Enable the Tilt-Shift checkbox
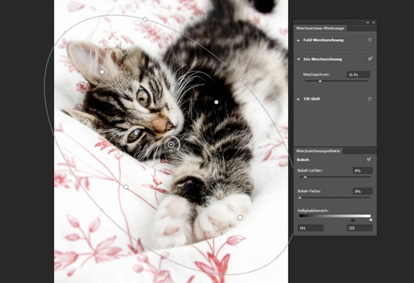Viewport: 414px width, 283px height. (370, 99)
